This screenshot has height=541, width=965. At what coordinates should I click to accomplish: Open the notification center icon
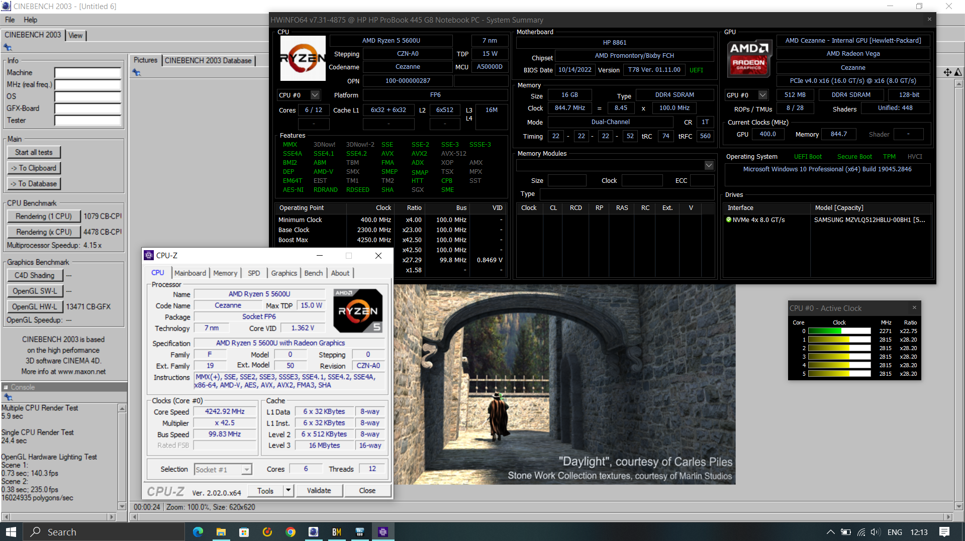[944, 532]
